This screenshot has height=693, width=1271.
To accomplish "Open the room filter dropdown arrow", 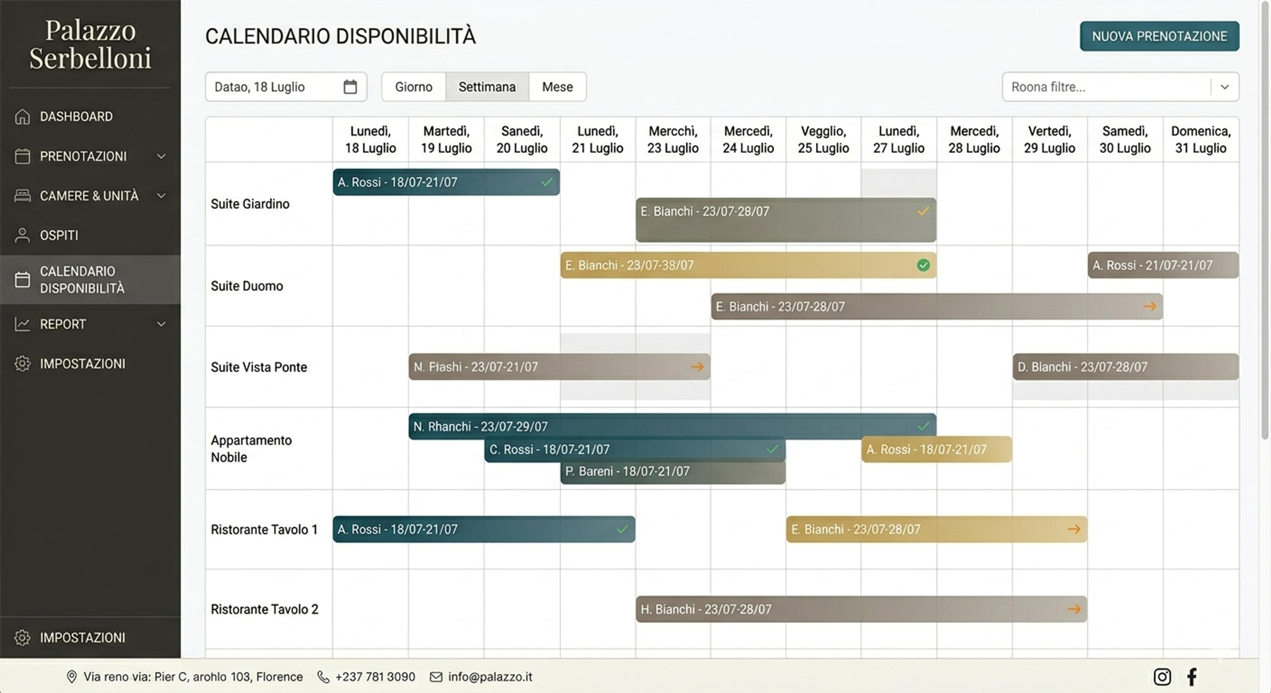I will point(1224,87).
